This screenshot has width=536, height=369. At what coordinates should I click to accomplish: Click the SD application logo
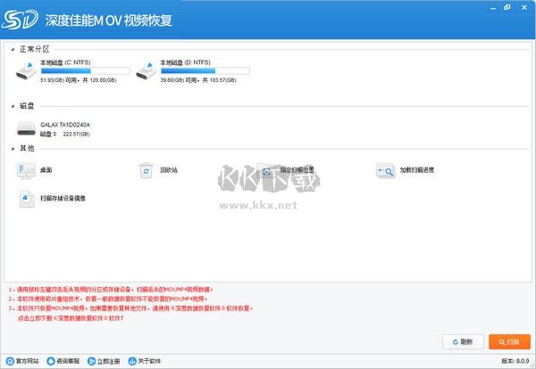20,20
